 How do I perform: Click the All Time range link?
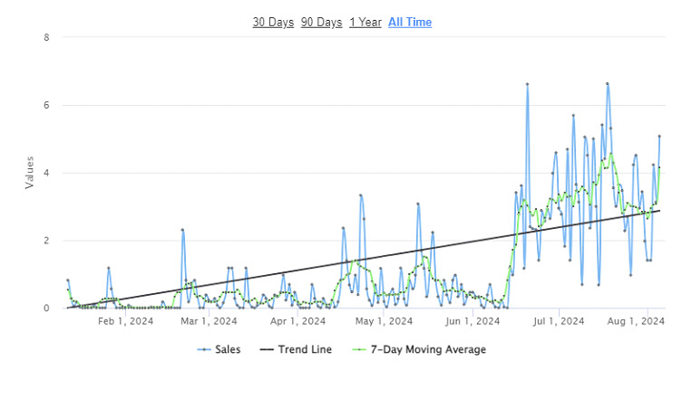410,22
